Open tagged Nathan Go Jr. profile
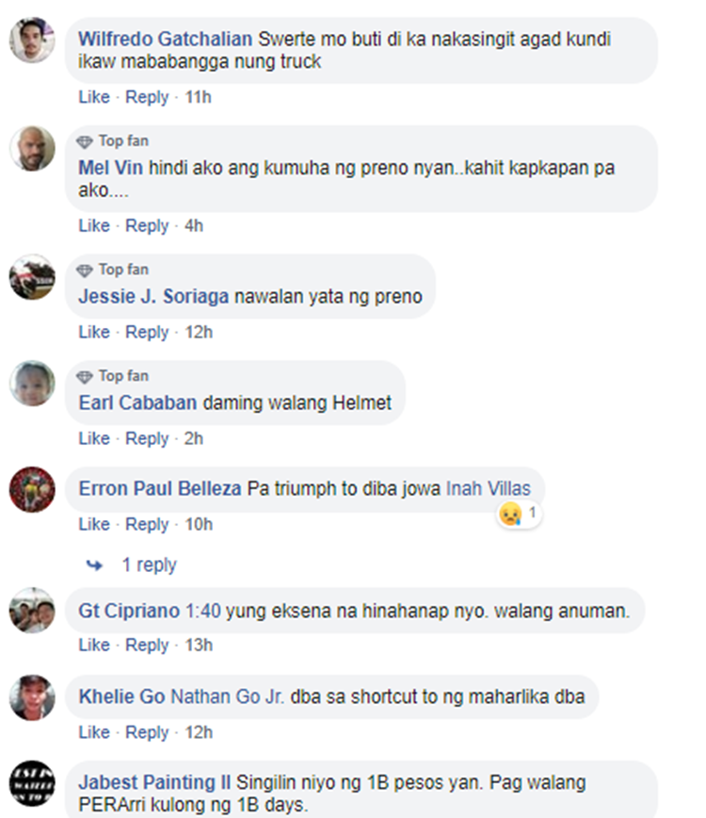This screenshot has height=818, width=706. coord(228,697)
